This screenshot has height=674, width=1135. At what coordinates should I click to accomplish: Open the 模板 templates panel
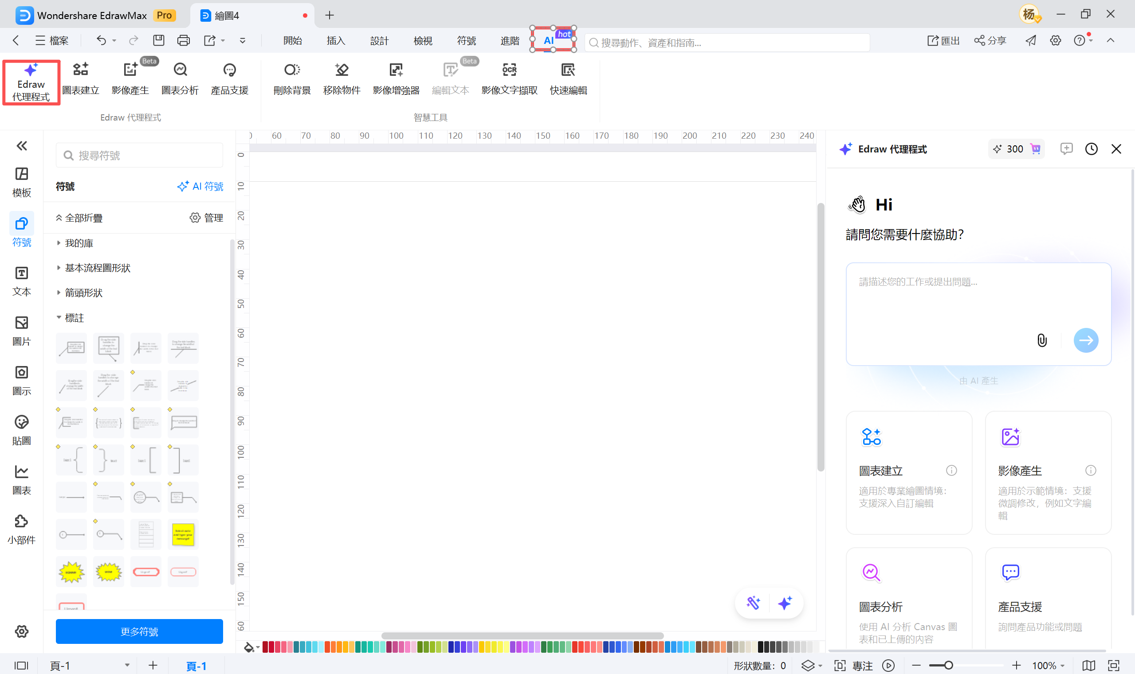coord(21,181)
